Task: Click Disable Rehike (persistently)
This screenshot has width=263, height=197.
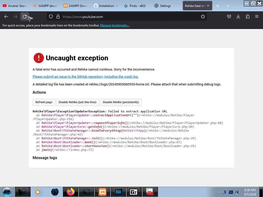Action: click(x=121, y=102)
